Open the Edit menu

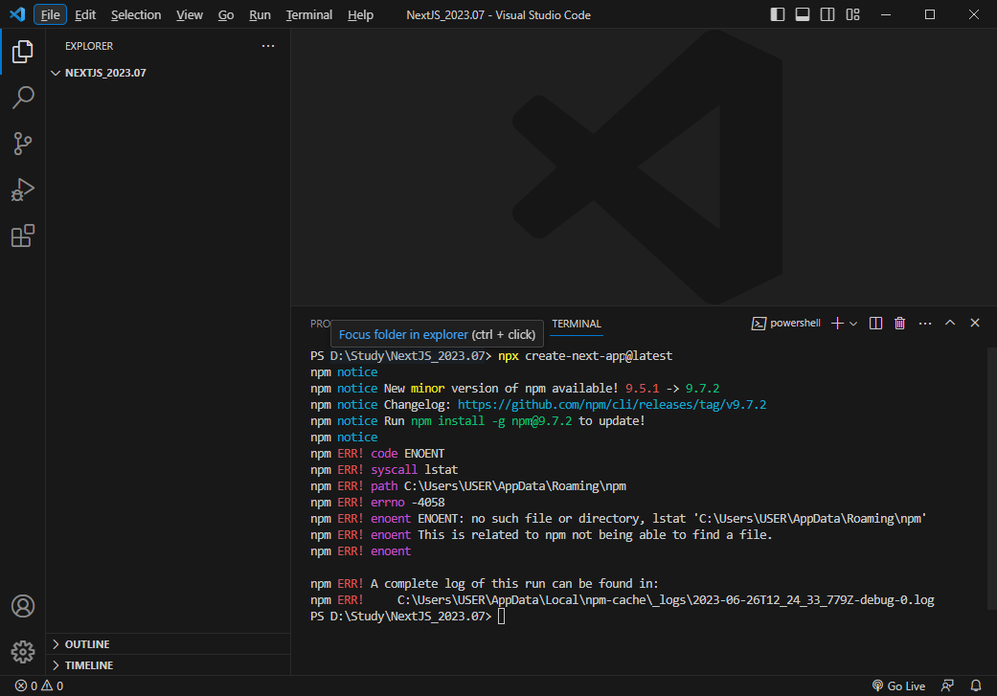tap(85, 14)
